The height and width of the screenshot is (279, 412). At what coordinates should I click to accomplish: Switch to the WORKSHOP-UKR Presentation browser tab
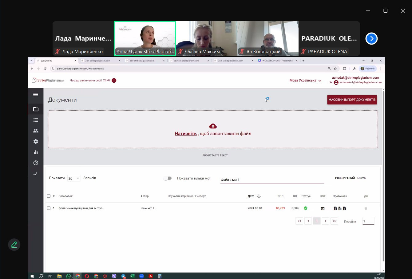click(277, 61)
